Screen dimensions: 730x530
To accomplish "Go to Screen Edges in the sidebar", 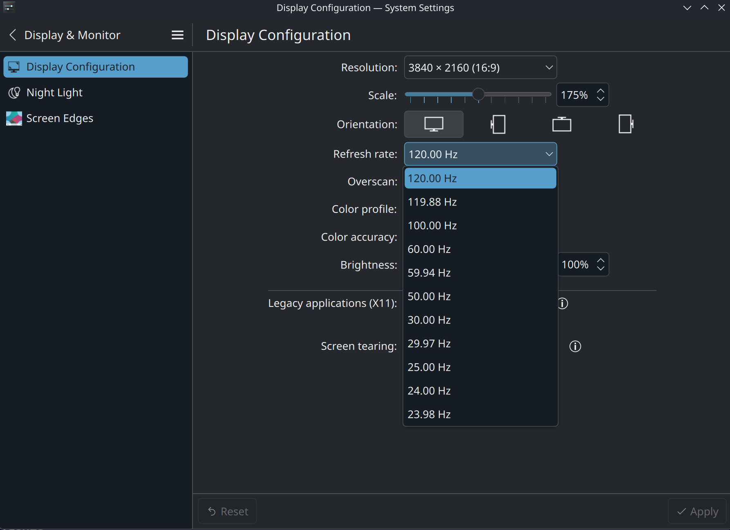I will click(x=60, y=119).
